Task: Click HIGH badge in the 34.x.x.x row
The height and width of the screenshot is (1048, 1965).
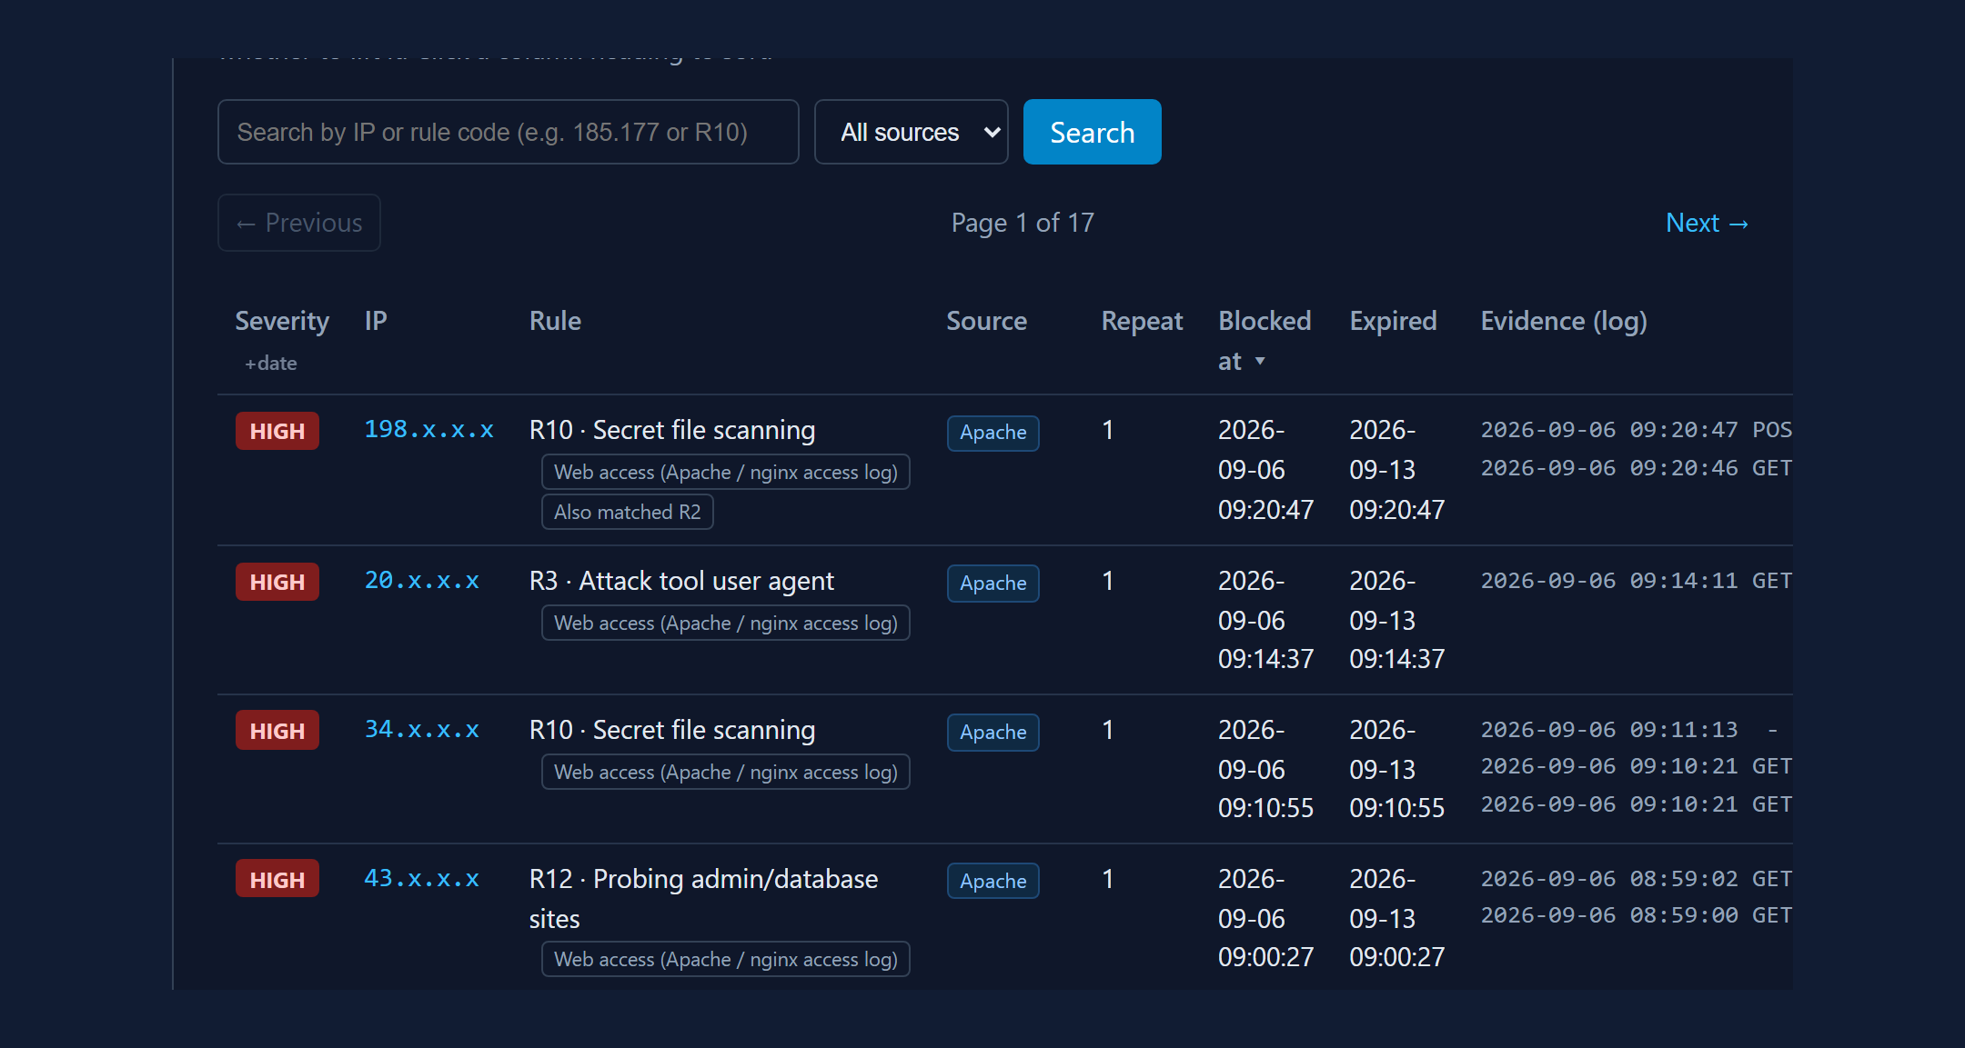Action: [277, 731]
